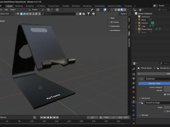The image size is (170, 127).
Task: Toggle Optimal Display checkbox in Subdivision
Action: coord(165,95)
